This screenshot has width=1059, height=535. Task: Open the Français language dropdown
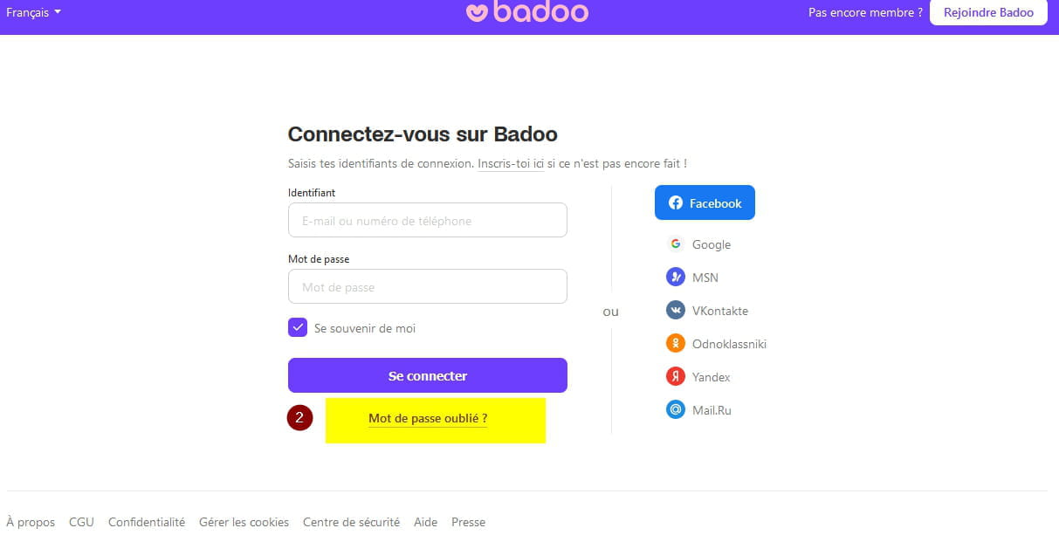pos(33,12)
